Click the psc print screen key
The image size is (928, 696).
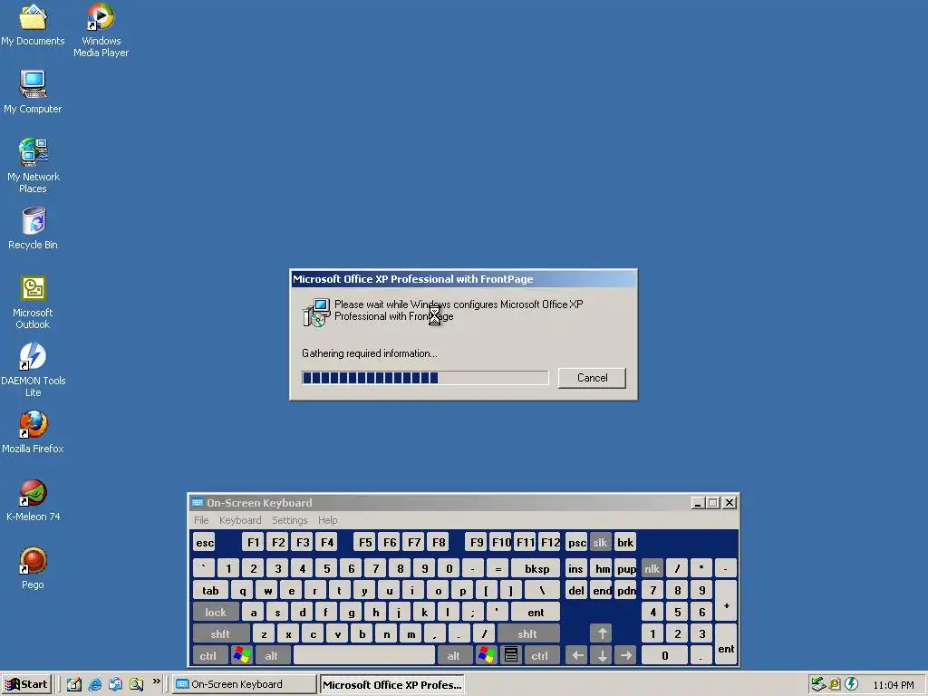tap(576, 542)
